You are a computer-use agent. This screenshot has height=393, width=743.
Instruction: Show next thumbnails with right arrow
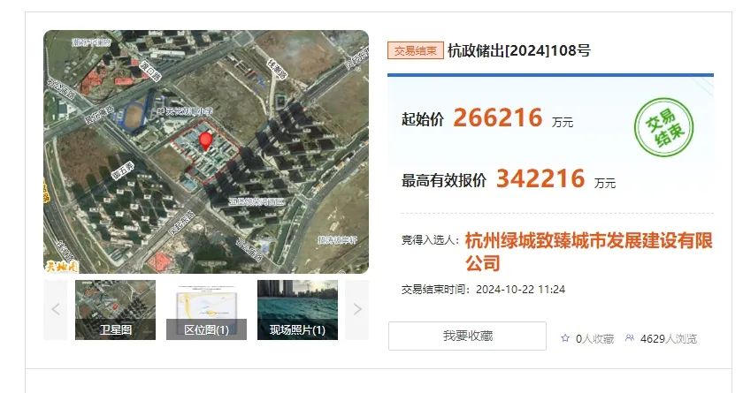pos(356,310)
